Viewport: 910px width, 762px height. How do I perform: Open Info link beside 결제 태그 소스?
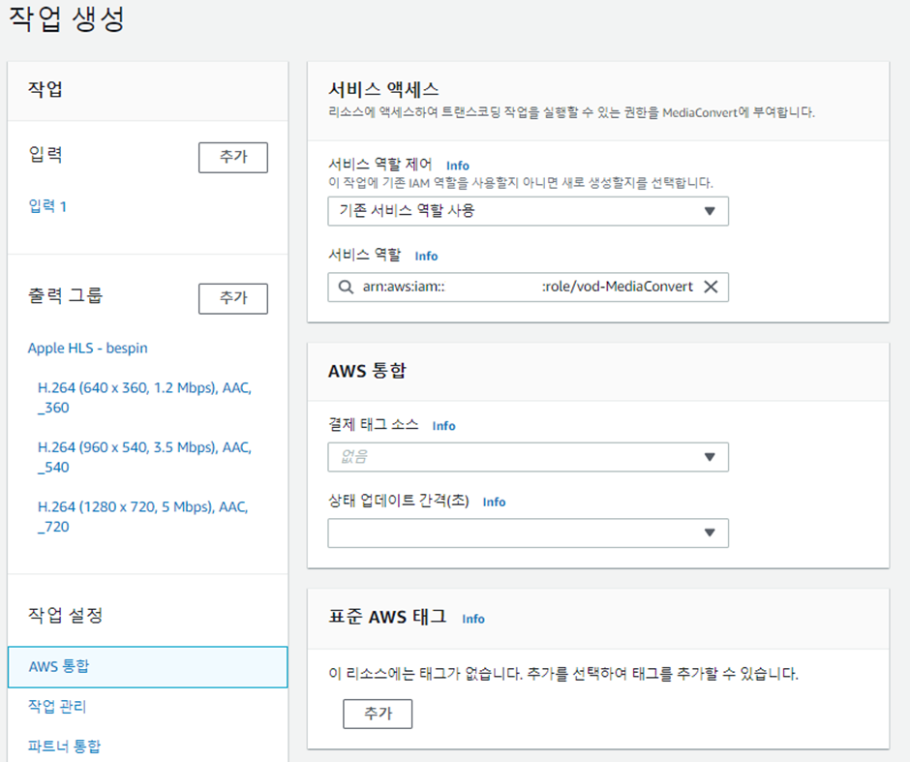point(443,426)
